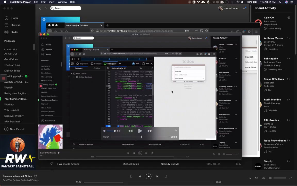Pause the replay in the recorded Firefox toolbar

[75, 59]
